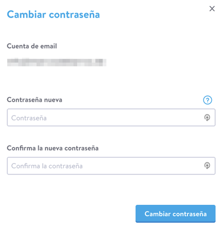Open autofill icon beside confirm password box
The width and height of the screenshot is (220, 228).
point(207,166)
